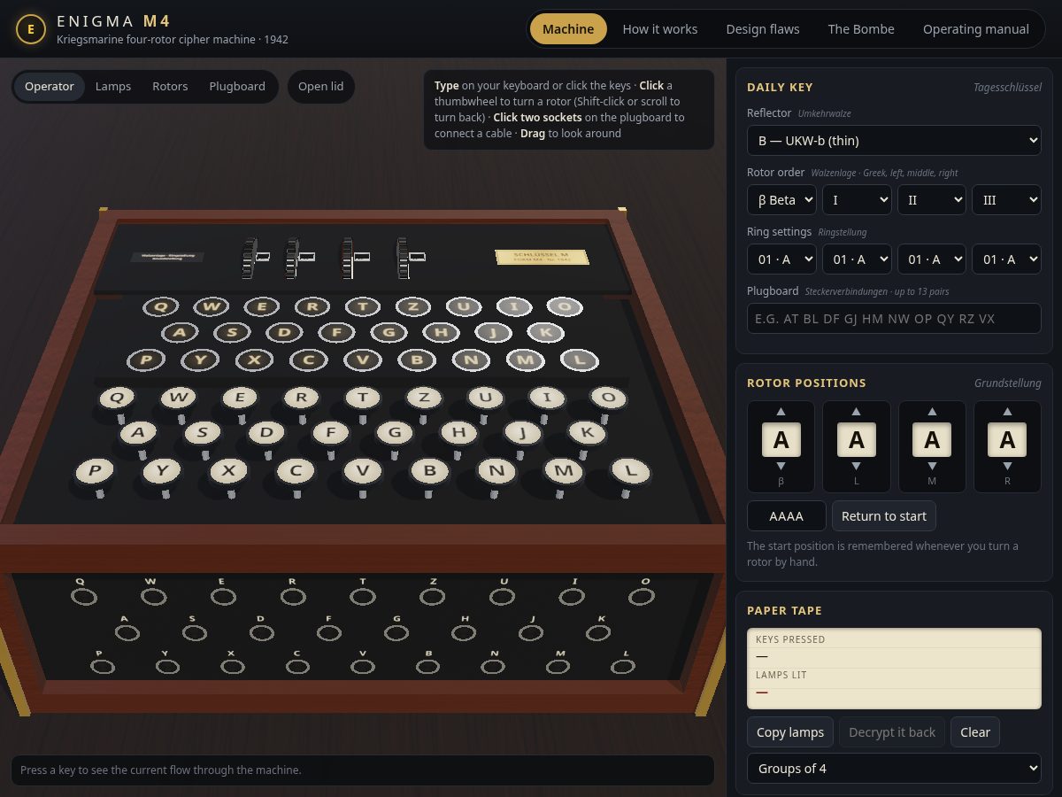
Task: Select the A socket on the front plugboard
Action: coord(127,633)
